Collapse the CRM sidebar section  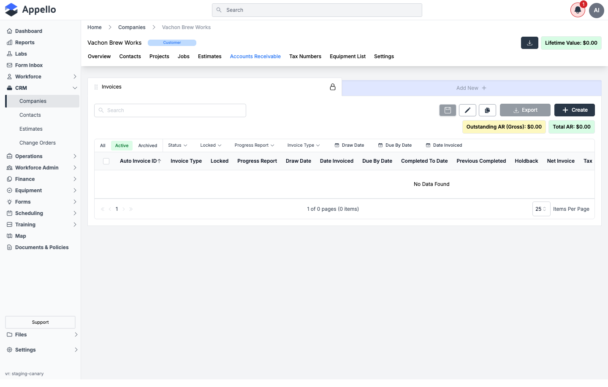pos(42,88)
